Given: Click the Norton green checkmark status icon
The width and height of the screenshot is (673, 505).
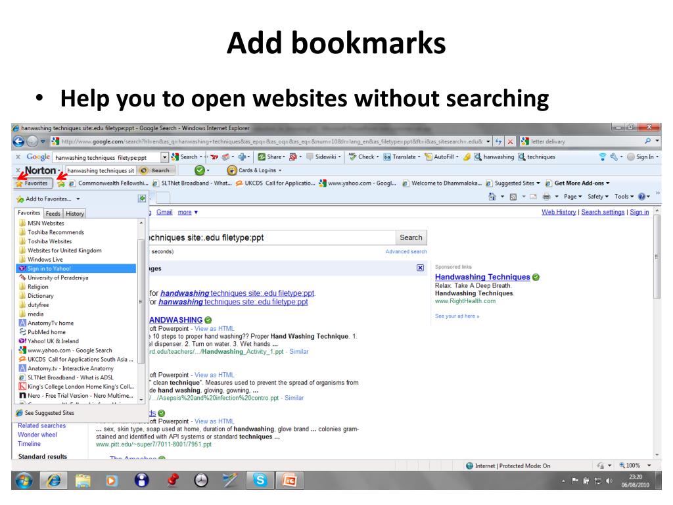Looking at the screenshot, I should tap(200, 170).
